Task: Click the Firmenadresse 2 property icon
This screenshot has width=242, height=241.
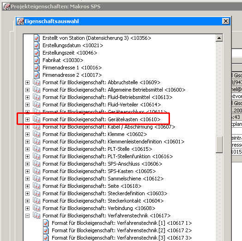Action: pos(36,75)
